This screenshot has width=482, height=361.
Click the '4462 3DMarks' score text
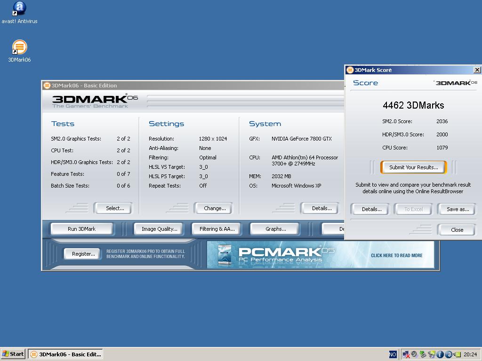(x=413, y=105)
